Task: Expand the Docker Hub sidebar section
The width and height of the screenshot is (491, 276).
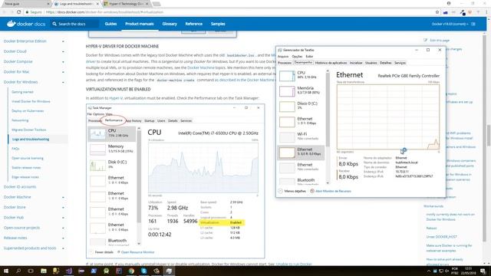Action: tap(63, 218)
